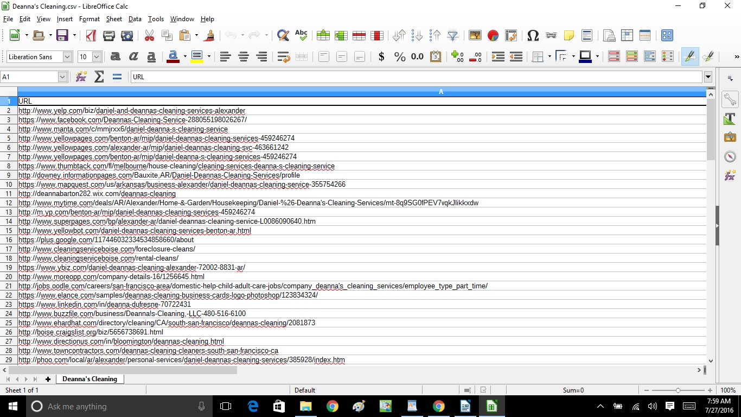Open the Find & Replace tool

point(283,36)
